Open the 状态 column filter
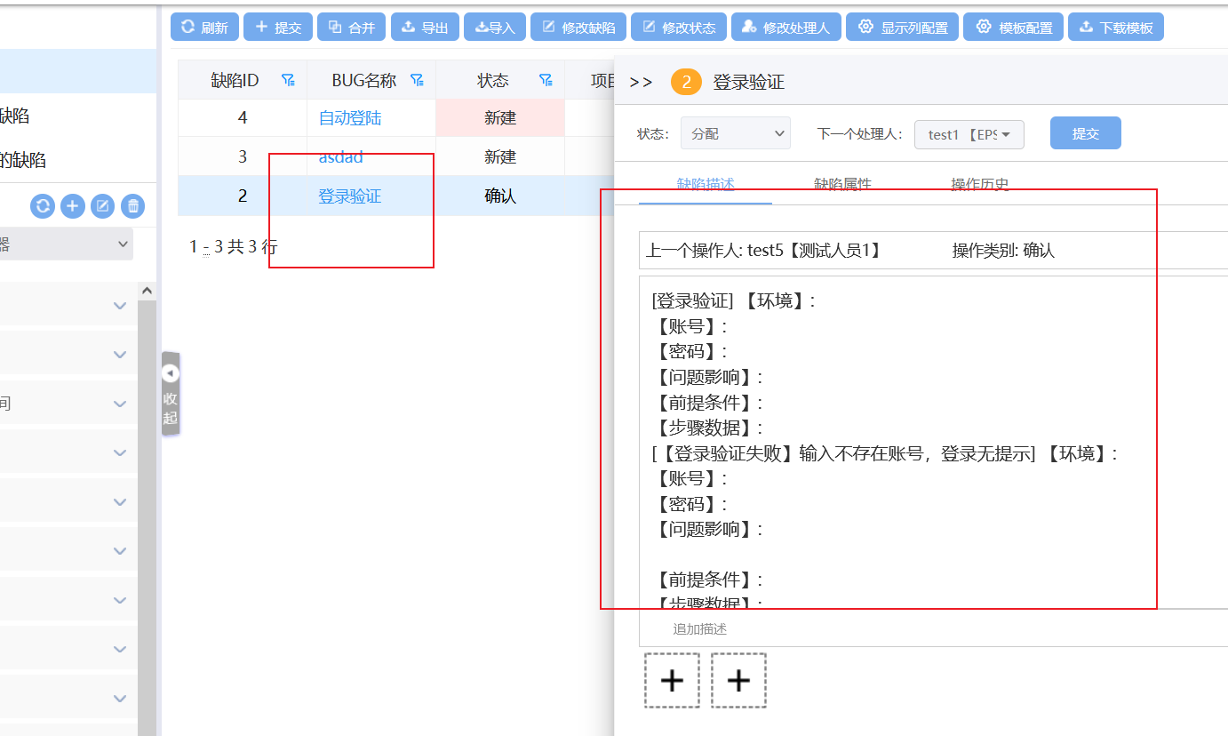The width and height of the screenshot is (1228, 736). point(546,80)
